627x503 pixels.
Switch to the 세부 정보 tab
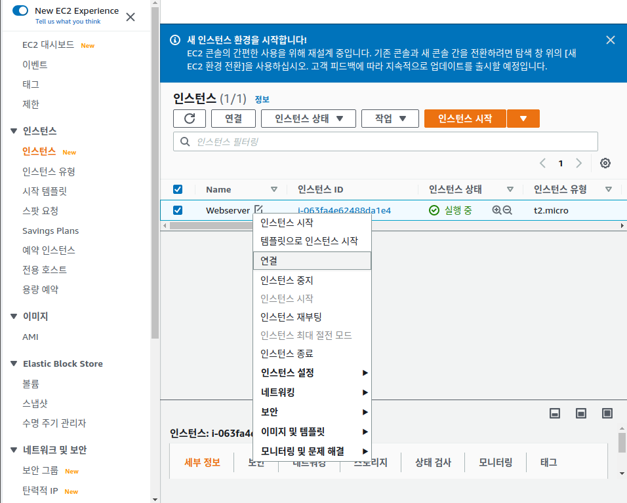click(x=202, y=462)
